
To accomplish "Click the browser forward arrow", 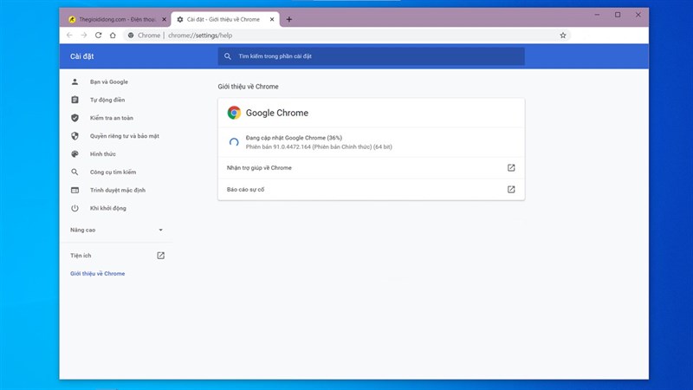I will click(x=84, y=36).
